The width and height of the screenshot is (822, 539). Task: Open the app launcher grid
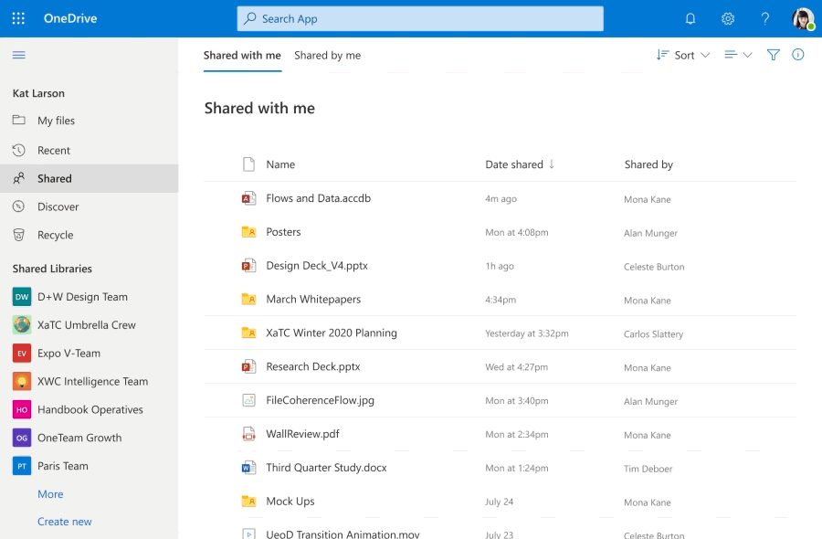click(18, 17)
